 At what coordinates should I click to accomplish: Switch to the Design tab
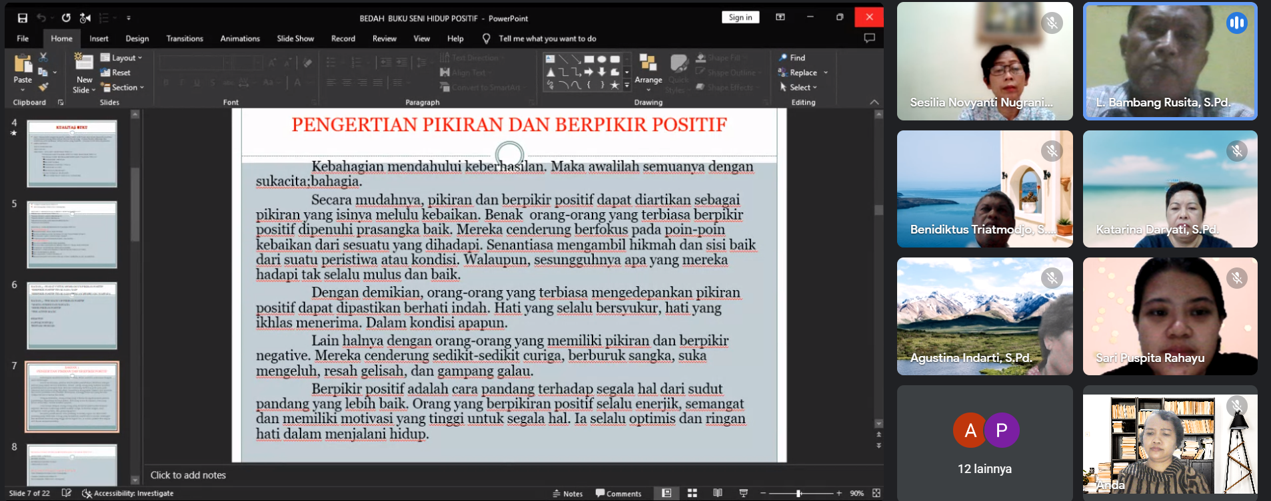pos(137,39)
